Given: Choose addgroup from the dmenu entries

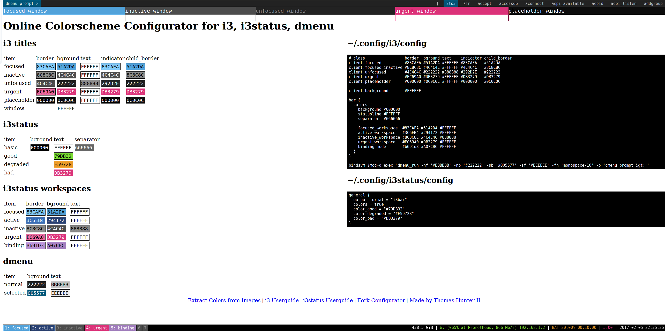Looking at the screenshot, I should point(653,3).
